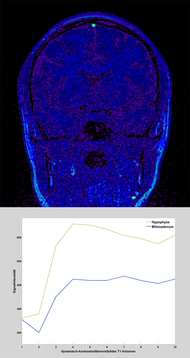Viewport: 190px width, 358px height.
Task: Click x-axis tick value 4
Action: point(73,347)
